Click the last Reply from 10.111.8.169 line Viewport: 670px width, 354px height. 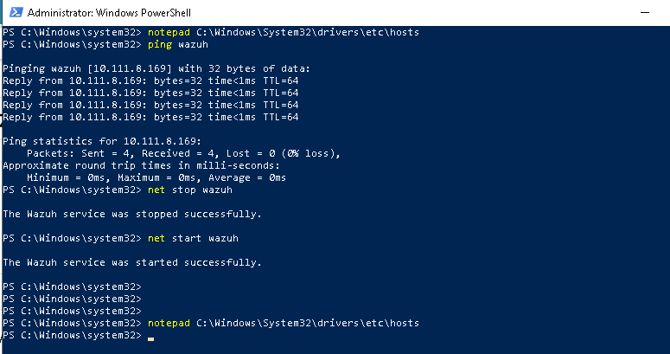(x=150, y=117)
